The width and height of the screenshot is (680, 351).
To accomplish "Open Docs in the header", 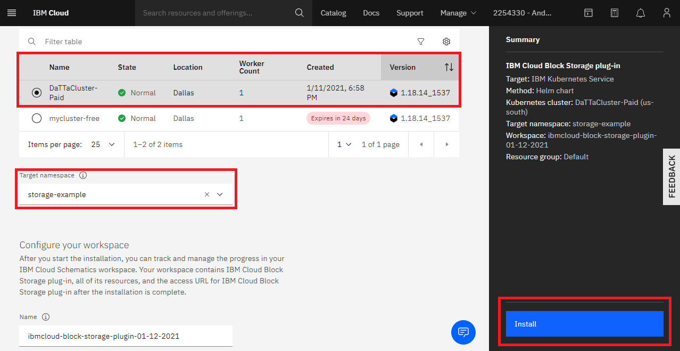I will tap(371, 13).
